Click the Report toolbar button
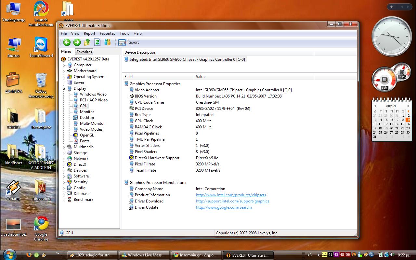Viewport: 416px width, 260px height. (x=129, y=42)
